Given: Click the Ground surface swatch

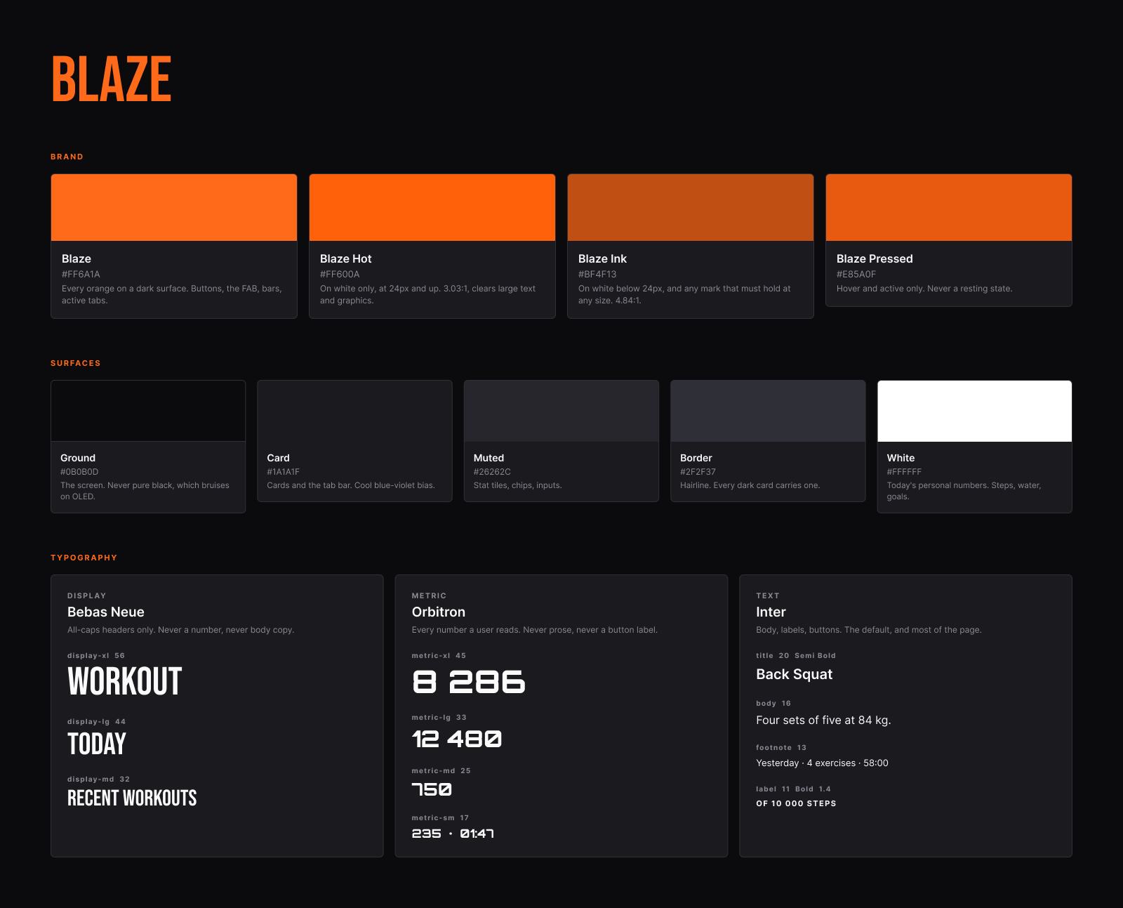Looking at the screenshot, I should click(x=148, y=412).
